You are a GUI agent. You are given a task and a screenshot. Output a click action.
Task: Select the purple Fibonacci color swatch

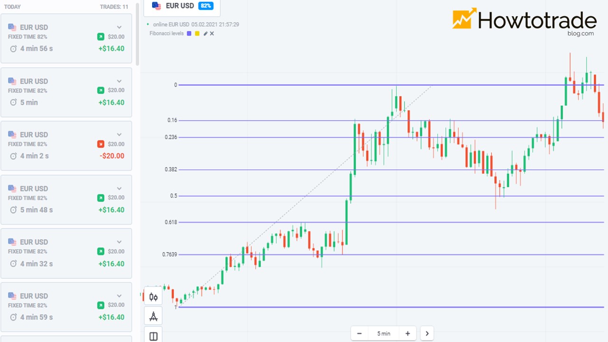pyautogui.click(x=190, y=34)
